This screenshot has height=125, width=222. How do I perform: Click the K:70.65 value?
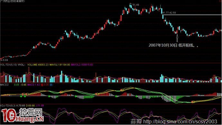[21, 105]
